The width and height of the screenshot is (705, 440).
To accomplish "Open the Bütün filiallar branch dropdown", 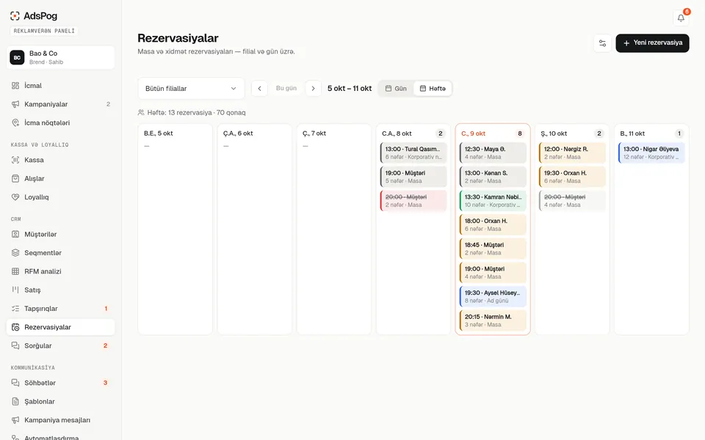I will (x=191, y=89).
